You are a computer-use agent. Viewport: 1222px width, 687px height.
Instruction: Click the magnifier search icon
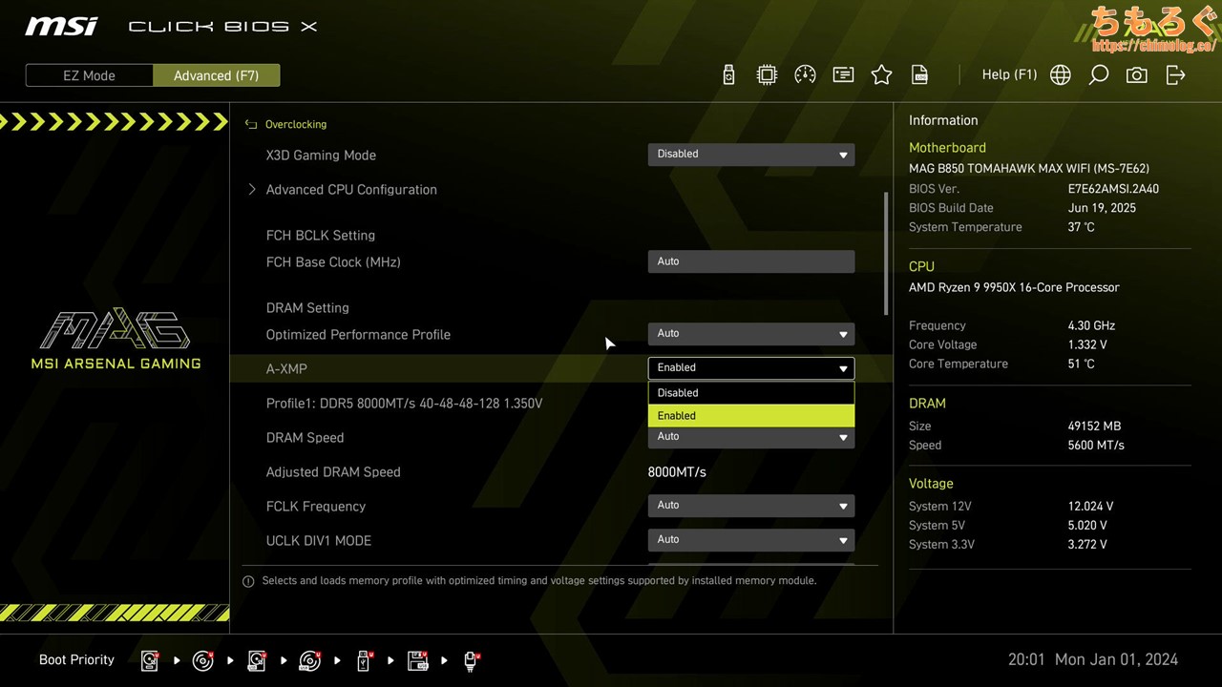tap(1098, 75)
